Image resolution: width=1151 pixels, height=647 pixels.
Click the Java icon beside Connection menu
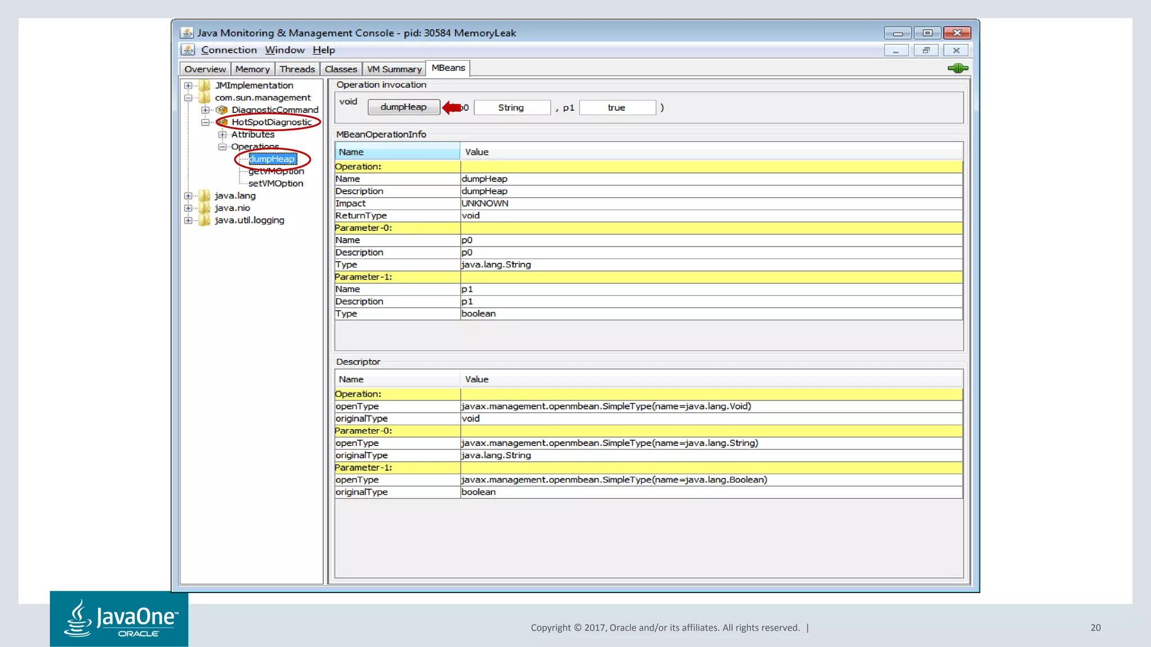(x=188, y=50)
